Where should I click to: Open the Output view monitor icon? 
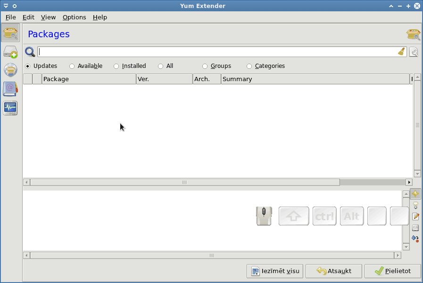coord(10,108)
